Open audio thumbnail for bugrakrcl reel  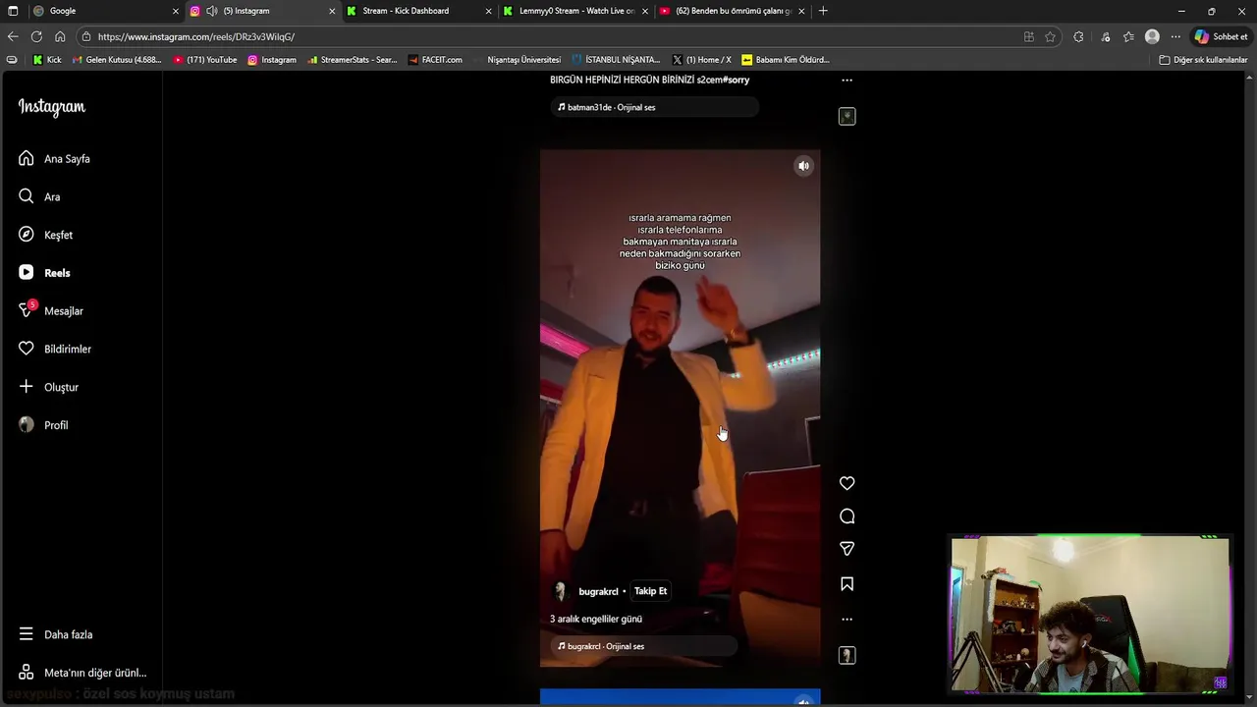[x=847, y=655]
